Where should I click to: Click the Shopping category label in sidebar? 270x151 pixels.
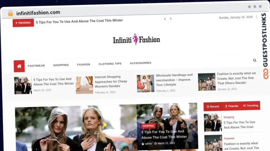(229, 117)
